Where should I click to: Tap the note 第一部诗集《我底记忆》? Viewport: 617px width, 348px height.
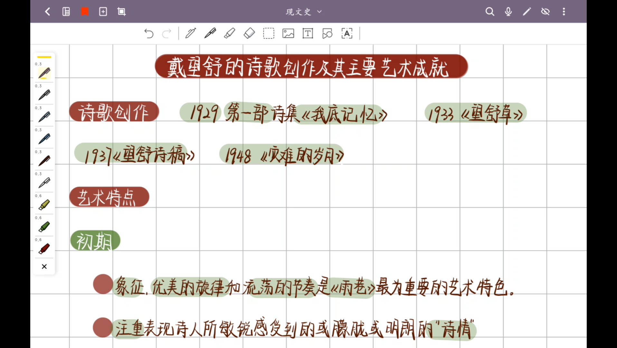[x=306, y=113]
